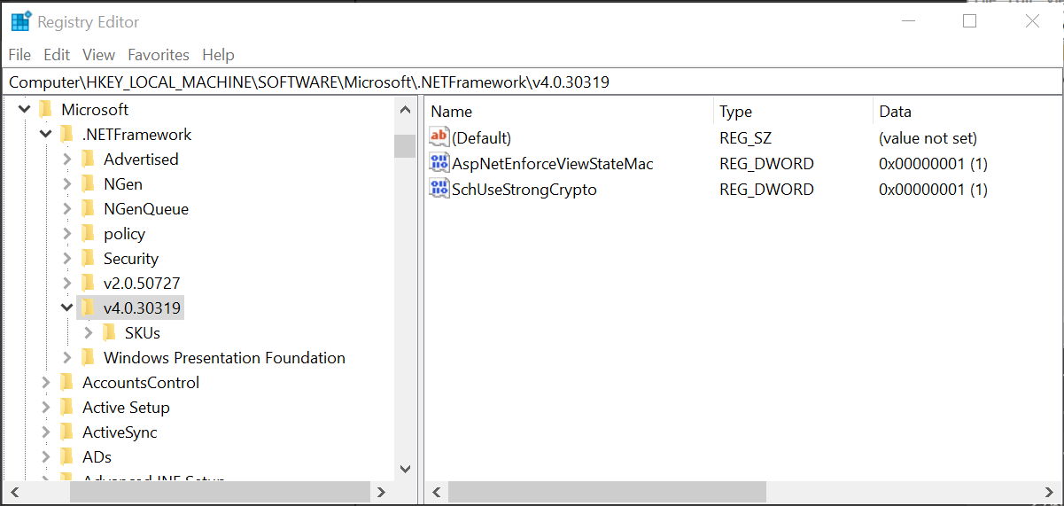Screen dimensions: 1064x506
Task: Click the AspNetEnforceViewStateMac DWORD icon
Action: [x=439, y=163]
